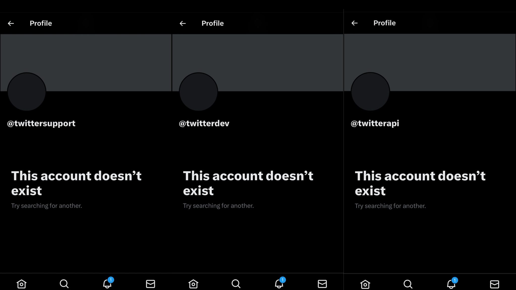
Task: Open Messages envelope in the @twitterdev panel
Action: [x=322, y=284]
